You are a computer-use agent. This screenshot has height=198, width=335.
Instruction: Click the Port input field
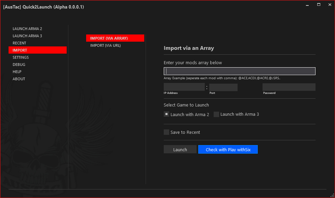click(223, 87)
